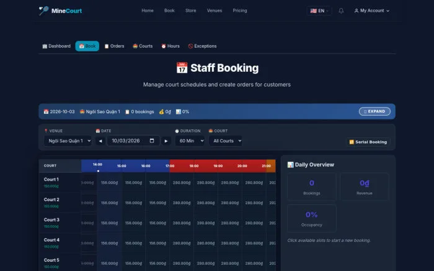434x271 pixels.
Task: Click the Bookings count card
Action: [x=312, y=187]
